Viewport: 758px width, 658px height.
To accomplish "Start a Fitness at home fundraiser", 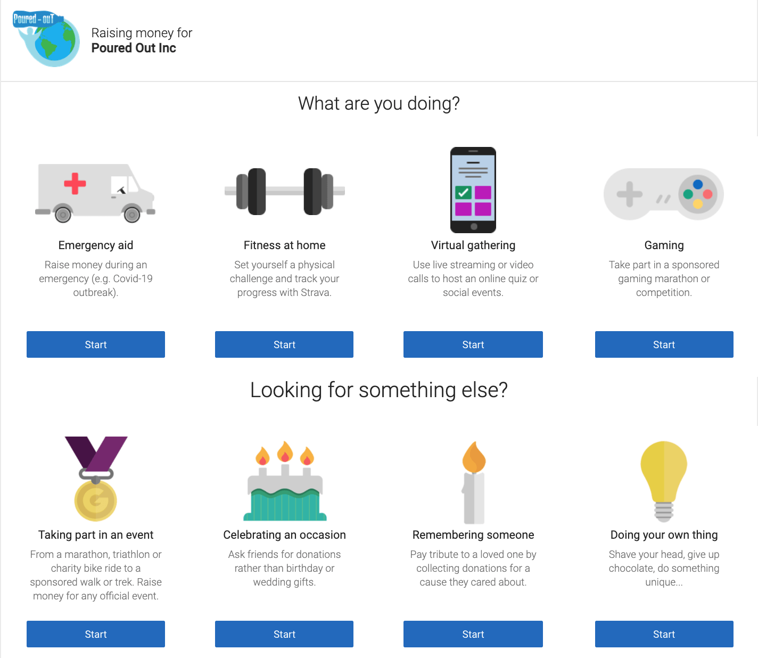I will pyautogui.click(x=284, y=344).
